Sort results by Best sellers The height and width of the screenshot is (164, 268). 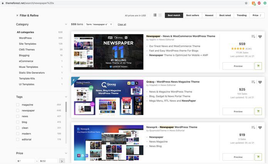pos(193,15)
